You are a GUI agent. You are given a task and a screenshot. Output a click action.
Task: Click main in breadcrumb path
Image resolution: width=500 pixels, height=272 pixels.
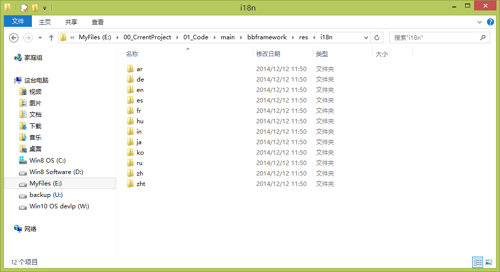tap(228, 37)
